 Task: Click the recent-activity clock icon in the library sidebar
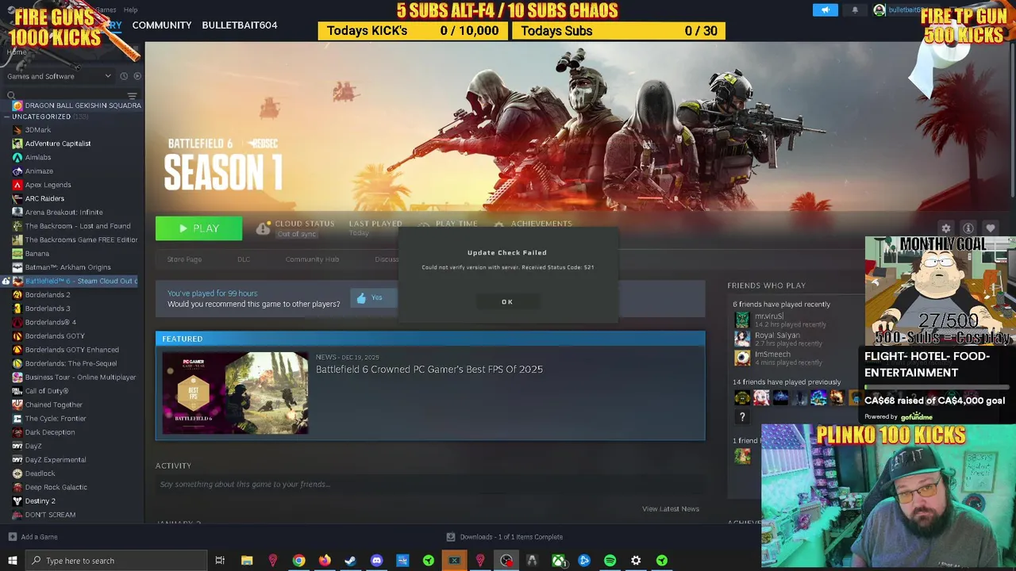point(124,76)
